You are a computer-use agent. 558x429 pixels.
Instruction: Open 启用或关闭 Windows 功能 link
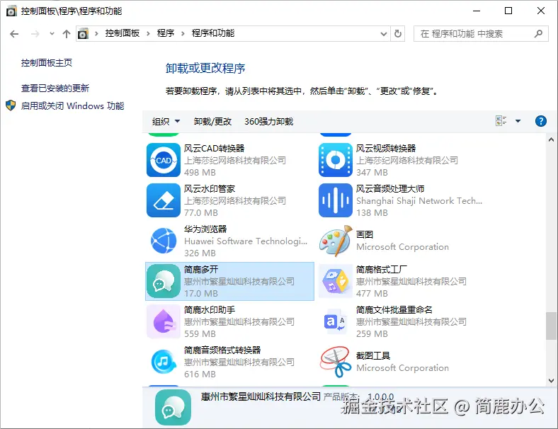(73, 105)
